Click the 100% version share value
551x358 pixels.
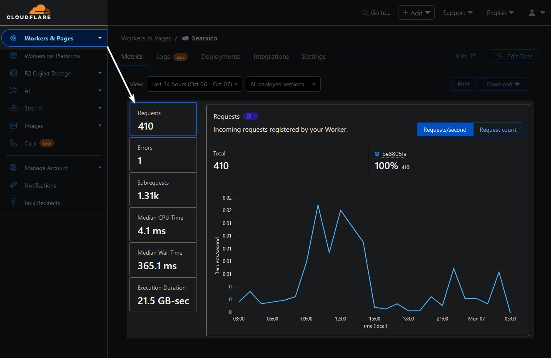point(386,166)
